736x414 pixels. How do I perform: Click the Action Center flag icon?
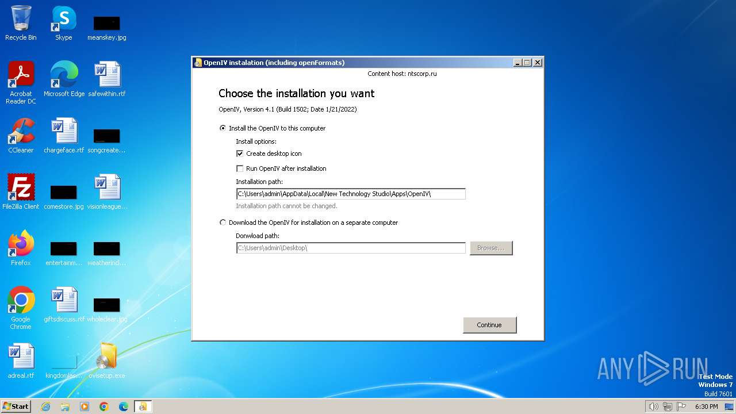point(681,407)
